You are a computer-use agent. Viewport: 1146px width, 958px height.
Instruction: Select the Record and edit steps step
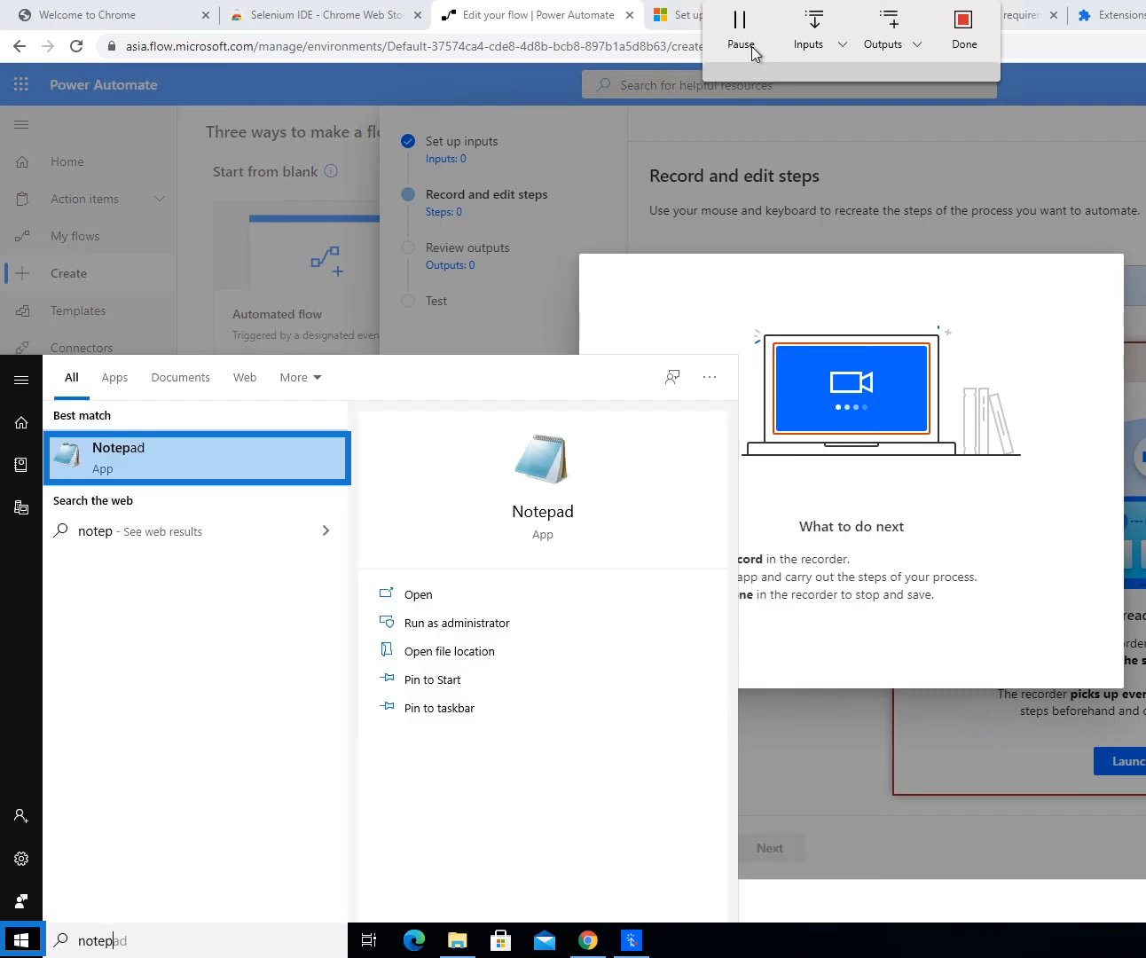tap(486, 194)
